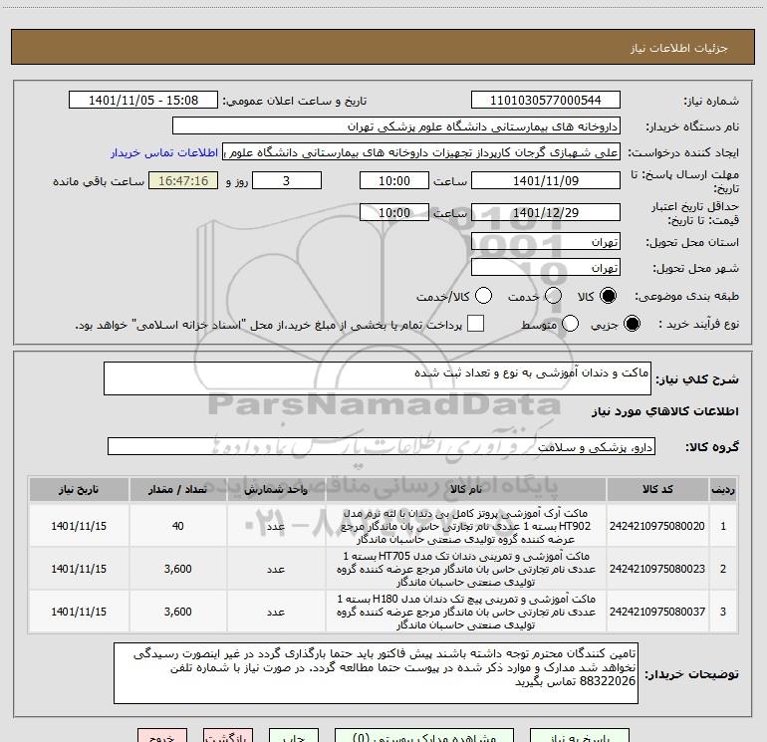Click product code 2424210975080023

click(x=657, y=569)
